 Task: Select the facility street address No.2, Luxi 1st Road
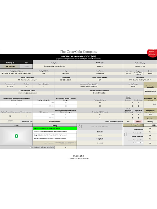pyautogui.click(x=16, y=73)
